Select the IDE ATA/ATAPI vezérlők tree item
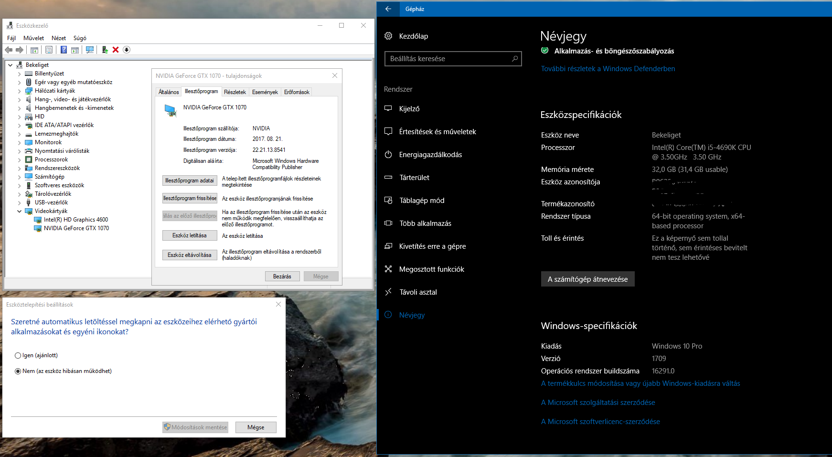Screen dimensions: 832x457 tap(64, 125)
